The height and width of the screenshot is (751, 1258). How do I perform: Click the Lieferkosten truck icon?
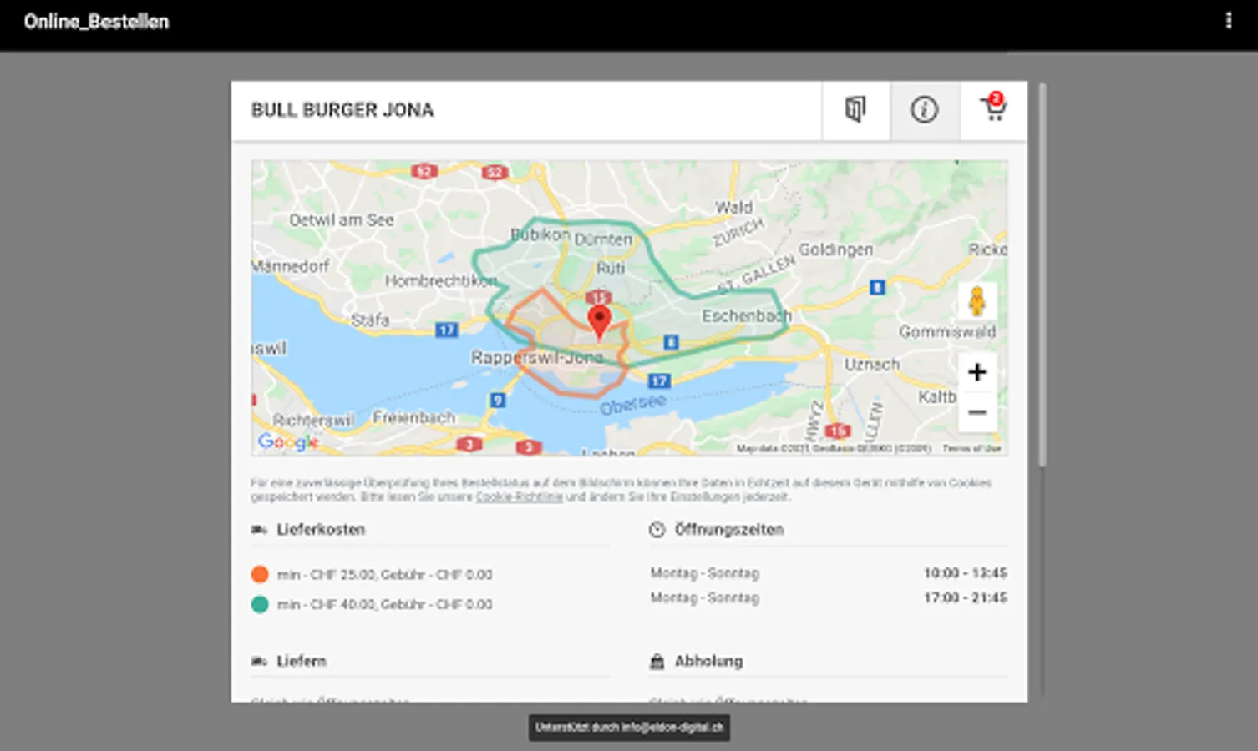coord(259,530)
